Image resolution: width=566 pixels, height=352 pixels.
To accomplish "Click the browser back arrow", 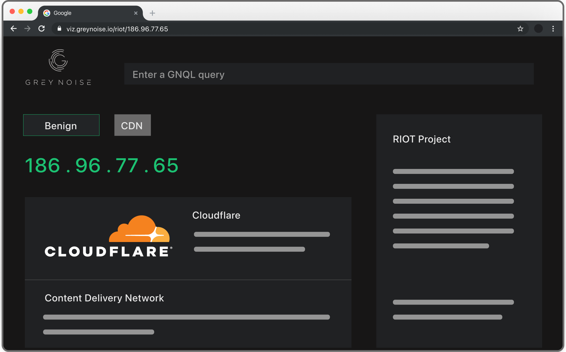I will pyautogui.click(x=14, y=29).
